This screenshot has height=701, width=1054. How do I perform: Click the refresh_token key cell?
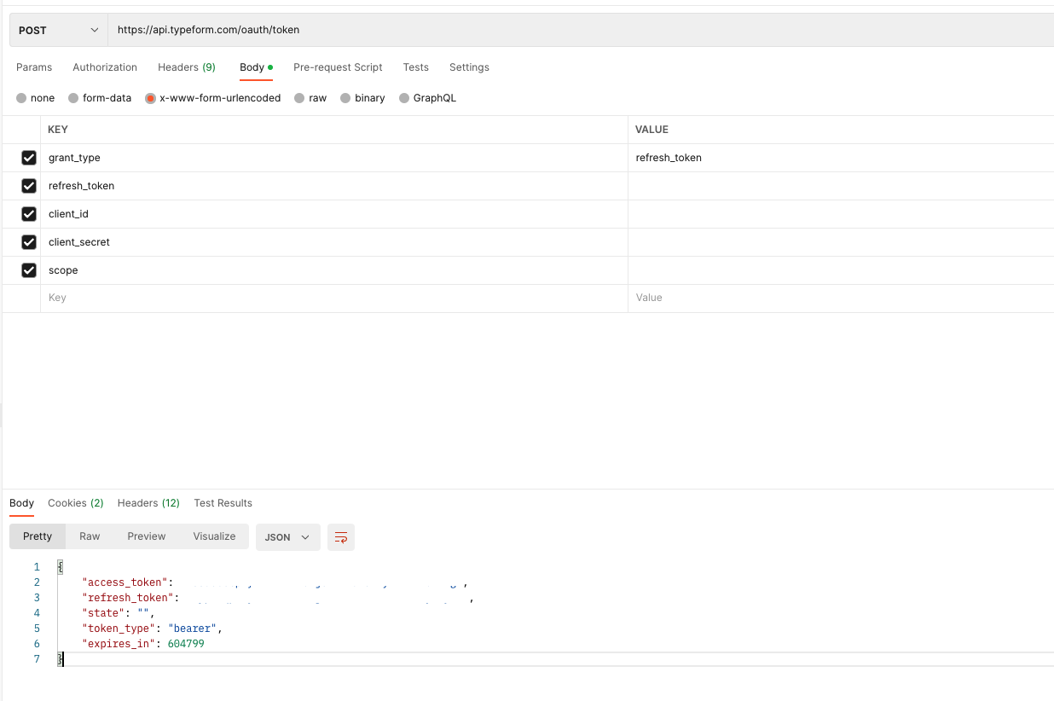pos(334,186)
